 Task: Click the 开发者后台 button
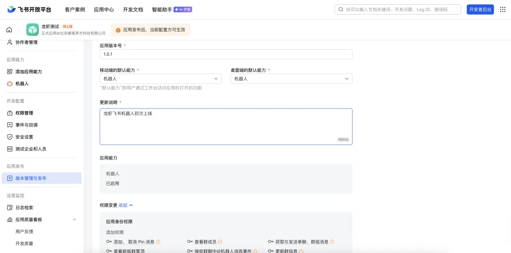pos(480,9)
